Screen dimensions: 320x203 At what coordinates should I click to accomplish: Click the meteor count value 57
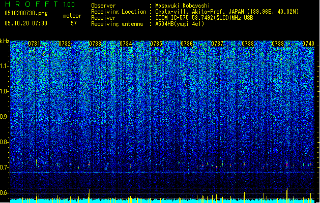click(74, 23)
